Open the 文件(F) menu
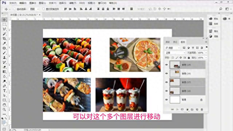233x131 pixels. pyautogui.click(x=13, y=3)
